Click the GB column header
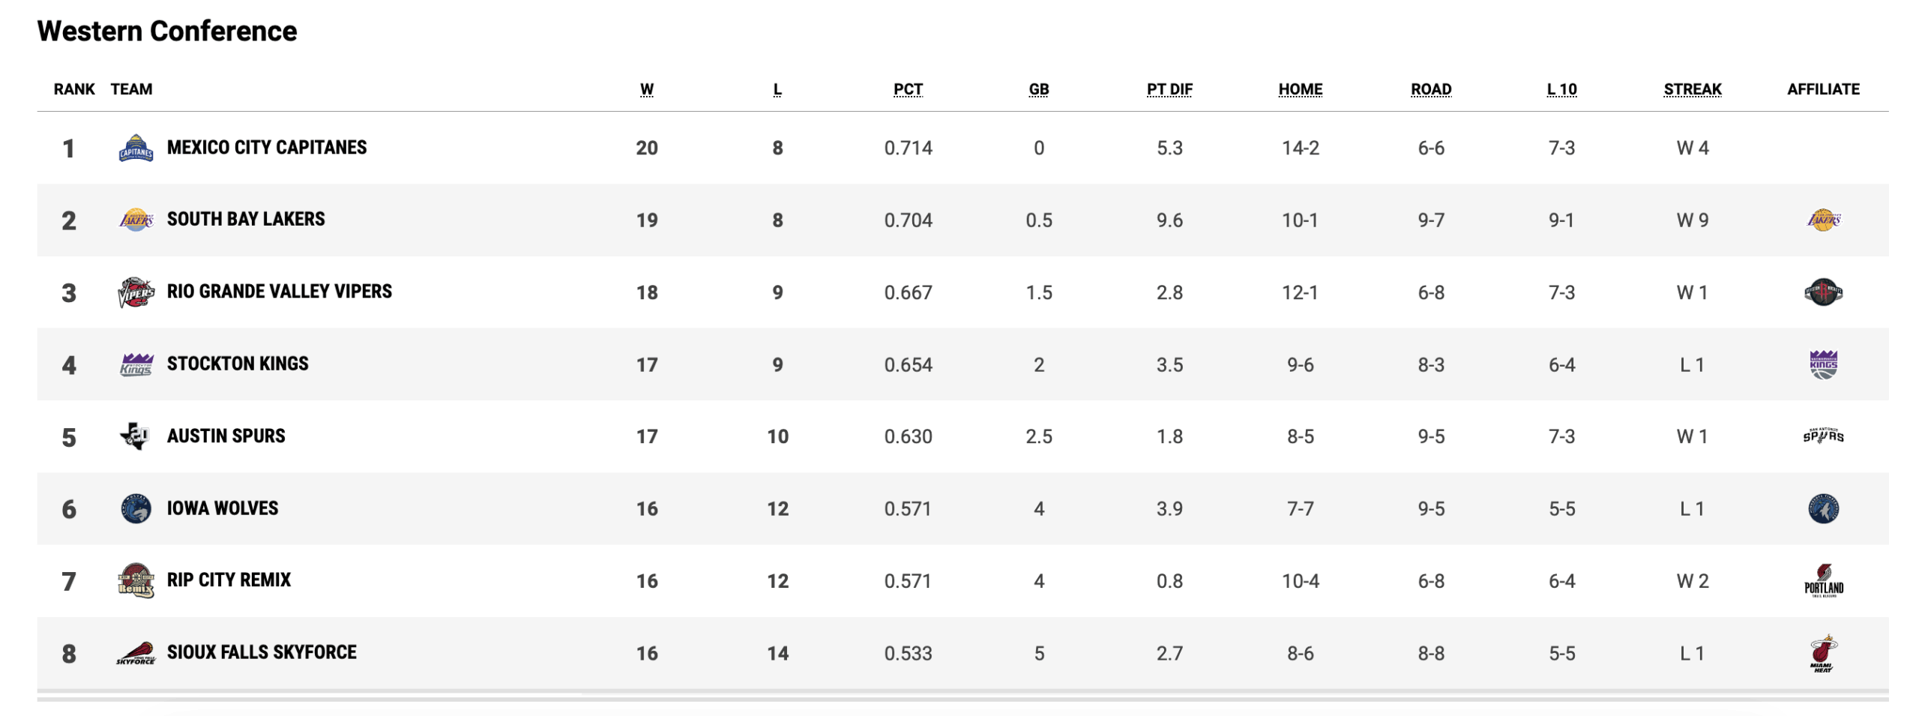Image resolution: width=1919 pixels, height=716 pixels. tap(1038, 89)
